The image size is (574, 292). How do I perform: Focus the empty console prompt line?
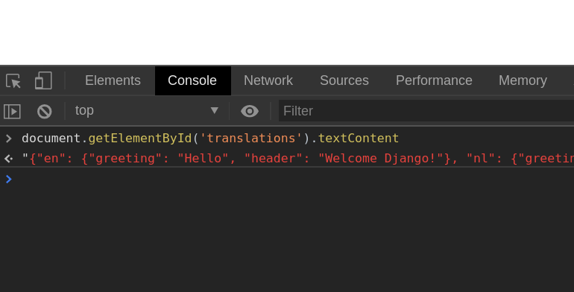coord(287,179)
